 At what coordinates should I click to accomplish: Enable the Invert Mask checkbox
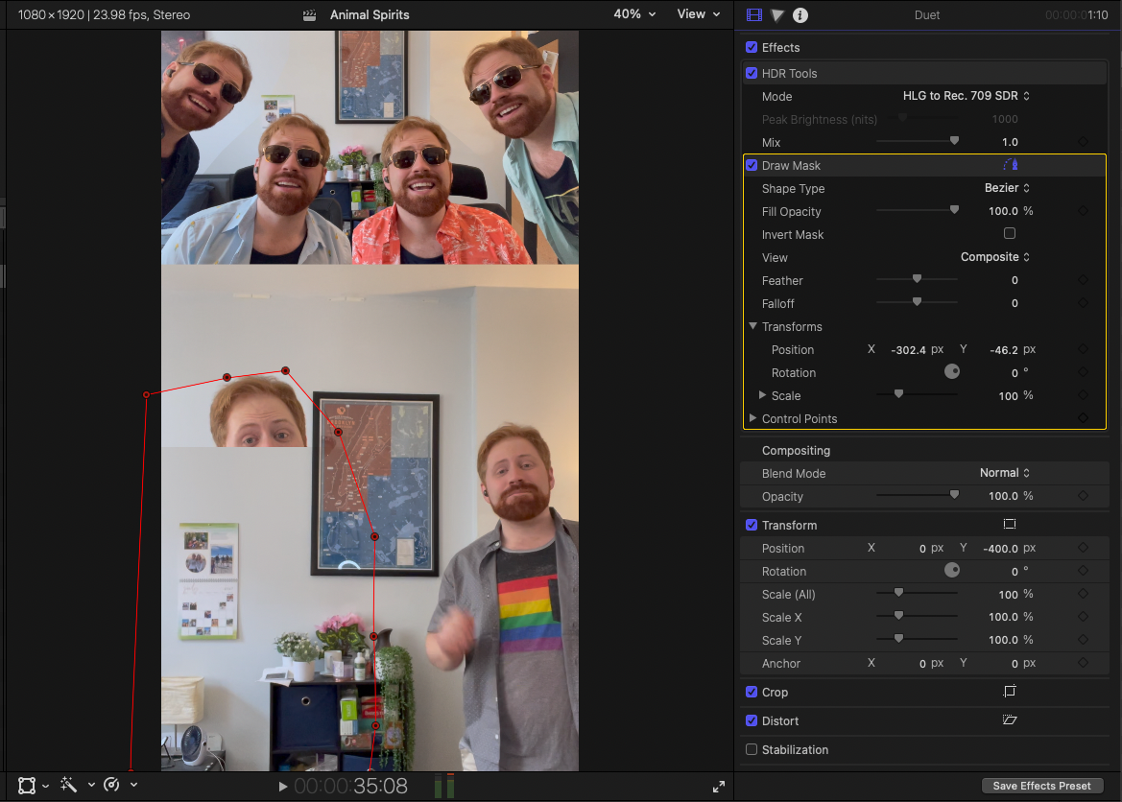point(1009,234)
